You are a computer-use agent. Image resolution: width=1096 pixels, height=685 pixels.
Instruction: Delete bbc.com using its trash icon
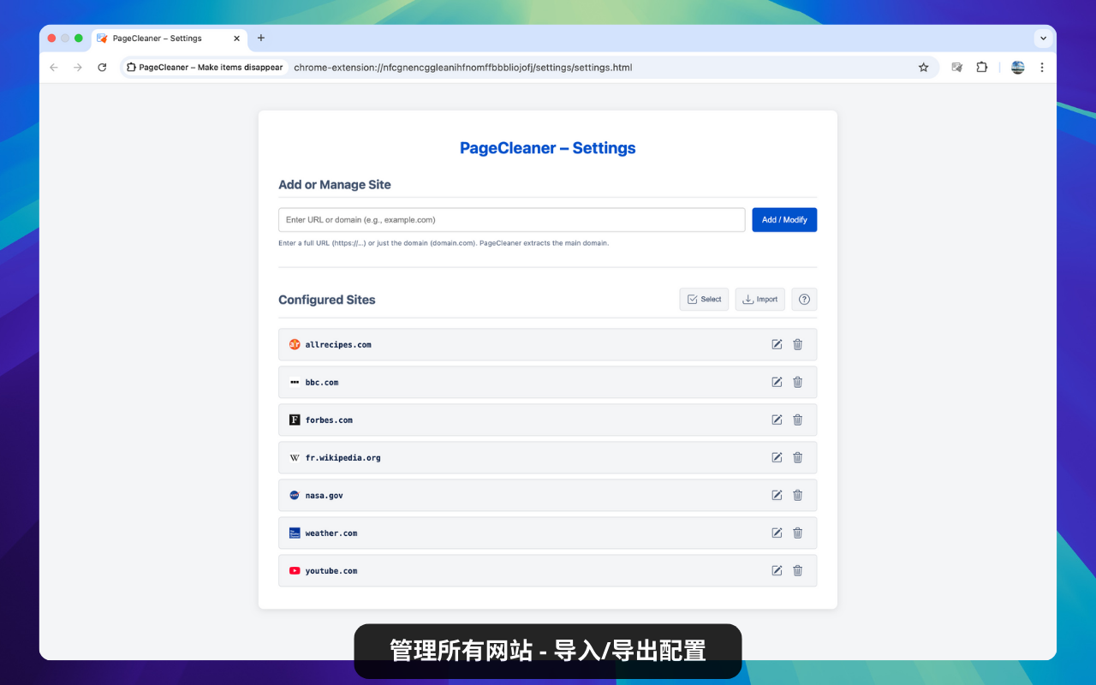click(797, 382)
